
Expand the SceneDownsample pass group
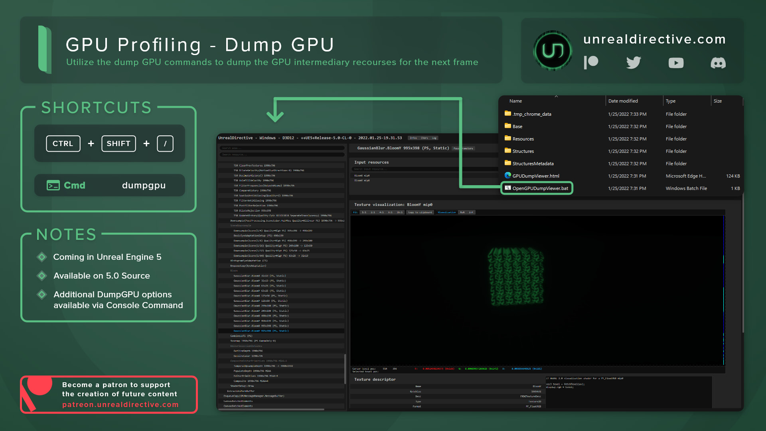click(241, 225)
